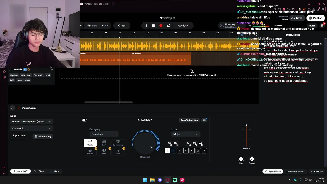Set the tempo in the 95 bpm field
Viewport: 327px width, 184px height.
92,26
